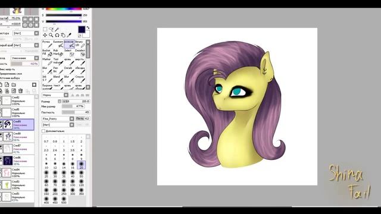381x214 pixels.
Task: Enable the Дополнительно checkbox
Action: [43, 131]
